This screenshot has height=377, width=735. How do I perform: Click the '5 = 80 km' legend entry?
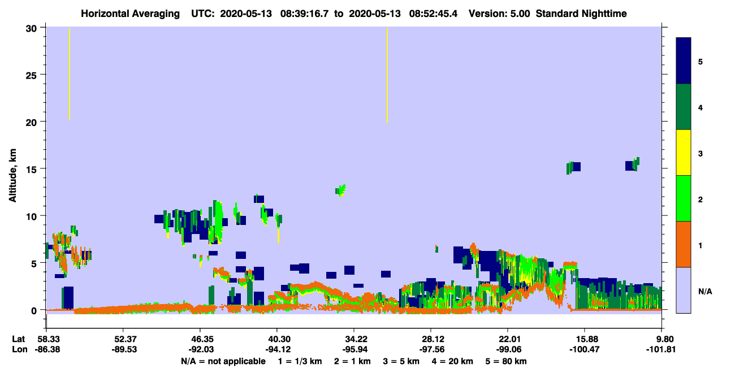pyautogui.click(x=505, y=361)
